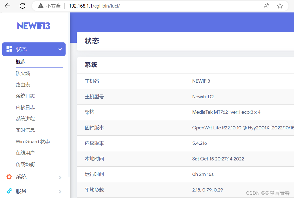Reload the page with the refresh icon
This screenshot has height=198, width=294.
22,6
